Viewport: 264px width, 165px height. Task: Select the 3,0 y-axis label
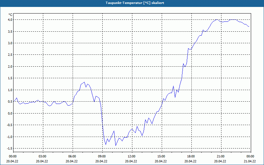10,43
